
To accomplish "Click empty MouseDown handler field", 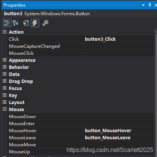I will click(119, 117).
